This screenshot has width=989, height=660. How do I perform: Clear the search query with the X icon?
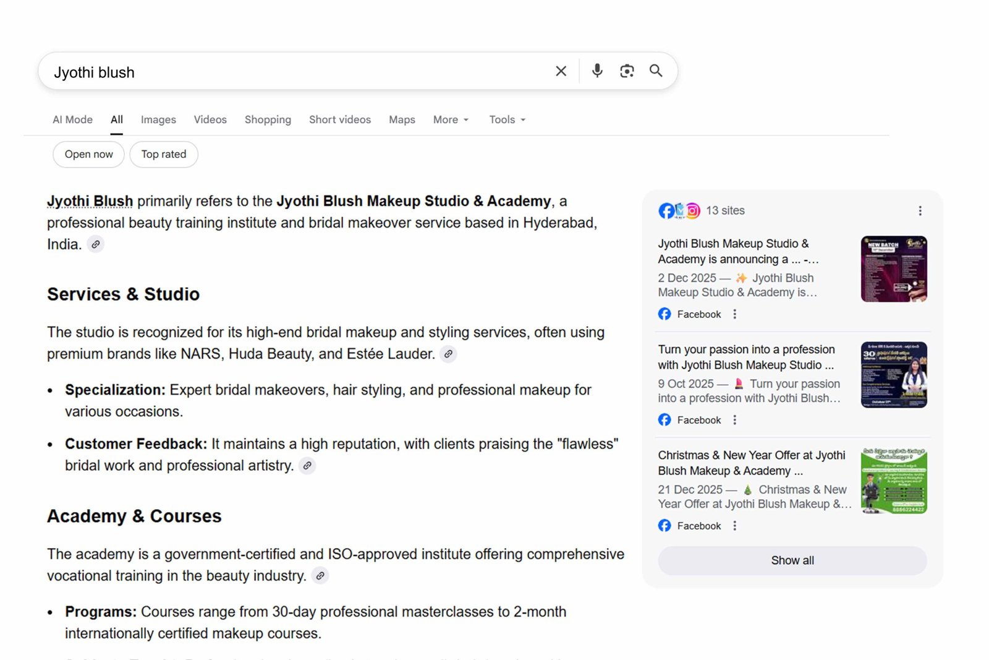point(560,71)
